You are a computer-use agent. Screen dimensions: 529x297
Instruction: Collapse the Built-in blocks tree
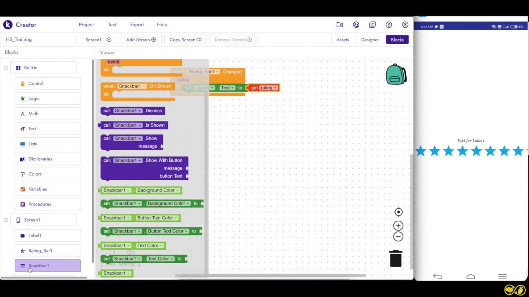coord(6,68)
